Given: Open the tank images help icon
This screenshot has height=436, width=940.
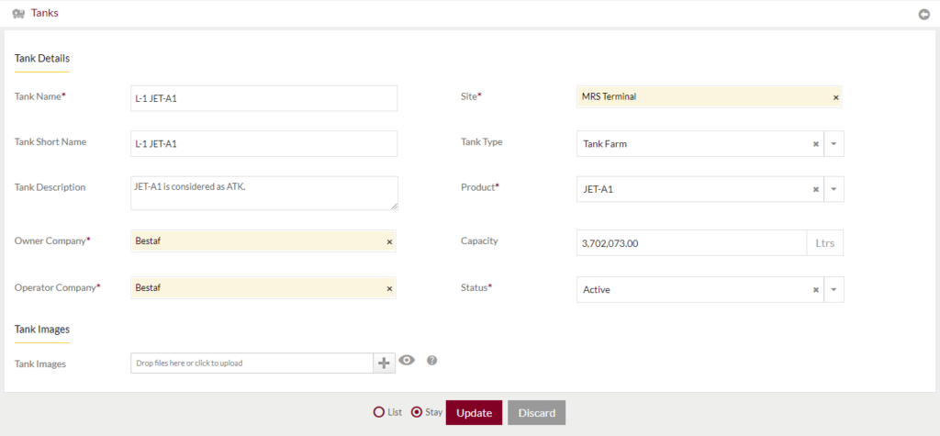Looking at the screenshot, I should 431,361.
